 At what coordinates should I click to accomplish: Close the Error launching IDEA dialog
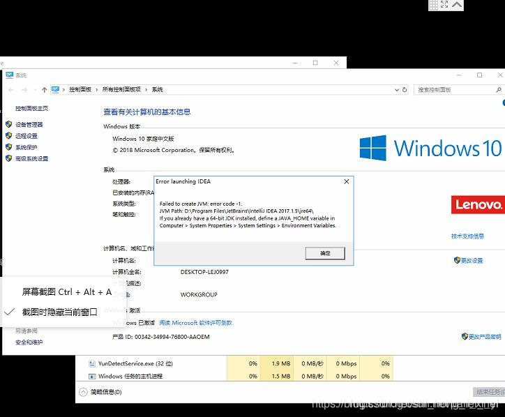347,181
